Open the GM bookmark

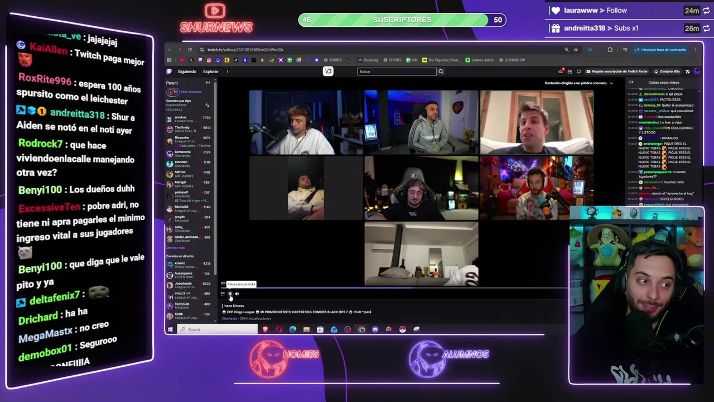coord(412,60)
